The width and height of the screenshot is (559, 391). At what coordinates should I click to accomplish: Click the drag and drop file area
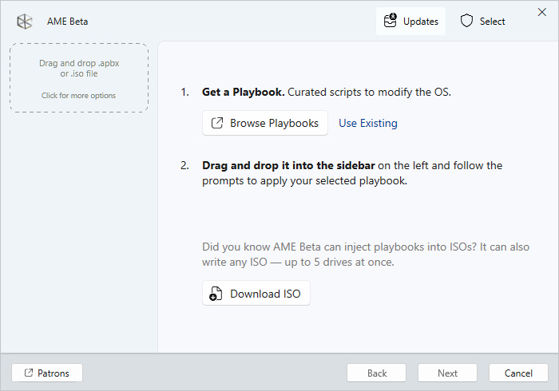pos(79,78)
